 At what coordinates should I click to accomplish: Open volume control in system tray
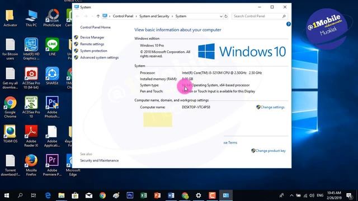(x=312, y=195)
